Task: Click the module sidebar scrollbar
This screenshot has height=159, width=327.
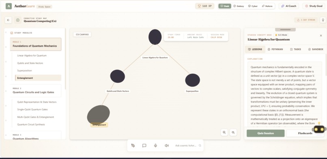Action: tap(65, 59)
